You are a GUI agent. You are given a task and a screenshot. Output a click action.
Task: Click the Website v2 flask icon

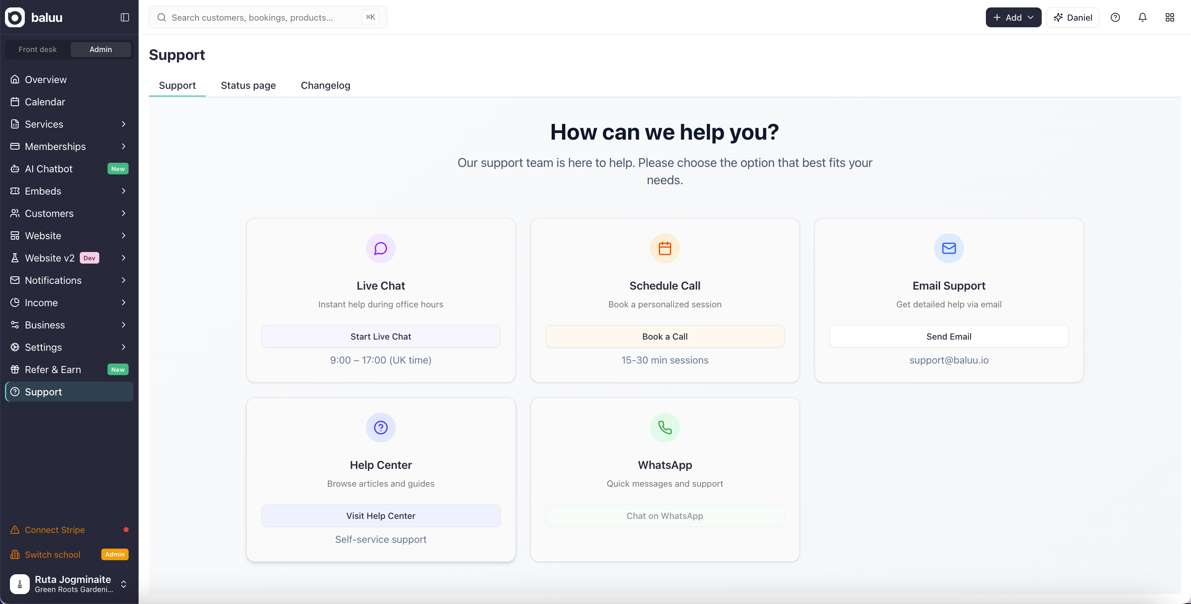15,258
